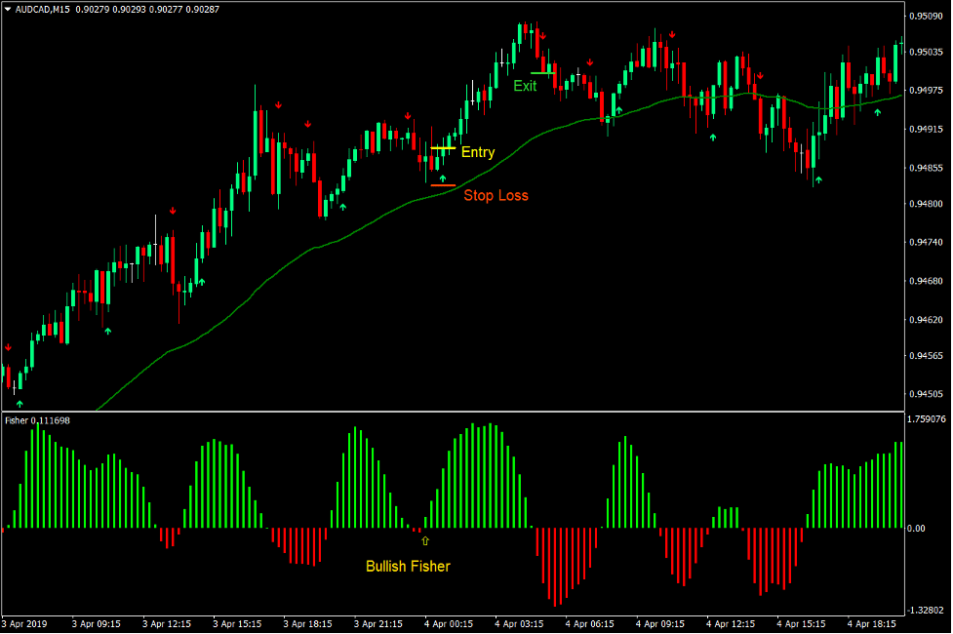This screenshot has height=634, width=953.
Task: Click the green buy arrow below the Entry candle
Action: pos(442,178)
